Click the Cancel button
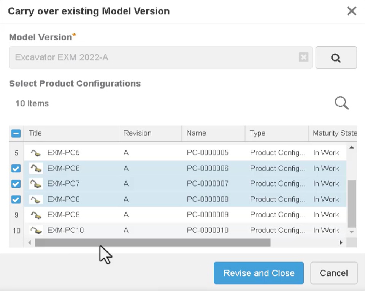This screenshot has width=365, height=291. pyautogui.click(x=334, y=273)
